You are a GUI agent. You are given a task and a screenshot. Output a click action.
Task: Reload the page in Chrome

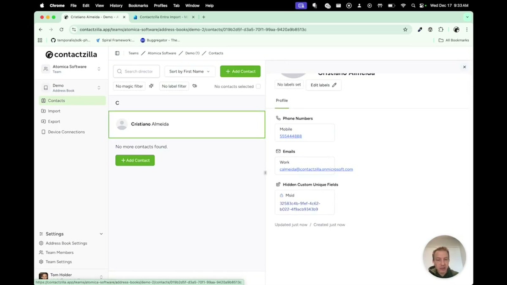[x=61, y=29]
